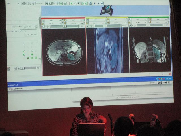Click the Redo icon in top toolbar
This screenshot has width=181, height=136.
click(86, 3)
